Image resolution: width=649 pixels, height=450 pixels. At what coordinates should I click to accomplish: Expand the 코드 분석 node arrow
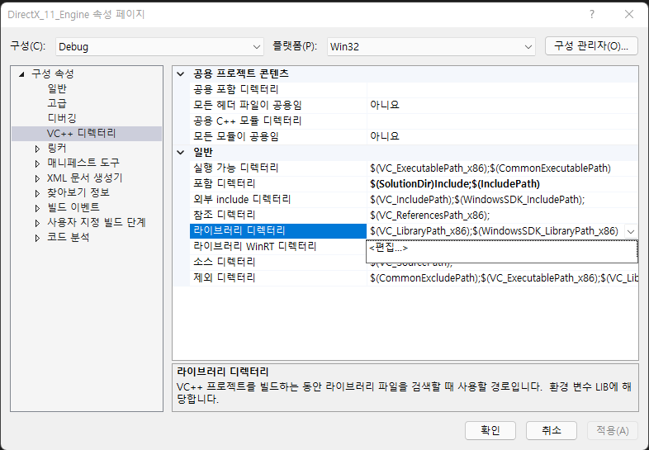tap(37, 238)
